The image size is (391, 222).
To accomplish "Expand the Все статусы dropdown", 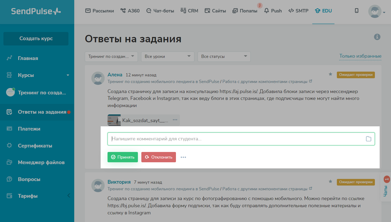I will point(224,57).
